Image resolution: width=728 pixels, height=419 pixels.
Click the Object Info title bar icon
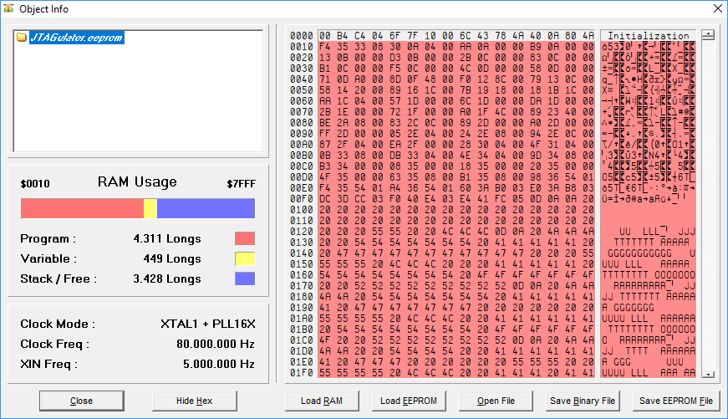[x=9, y=9]
